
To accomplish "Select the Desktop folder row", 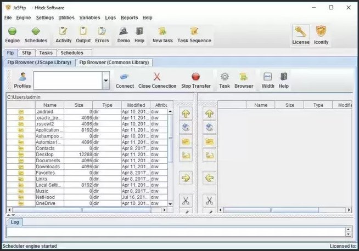I will 87,155.
